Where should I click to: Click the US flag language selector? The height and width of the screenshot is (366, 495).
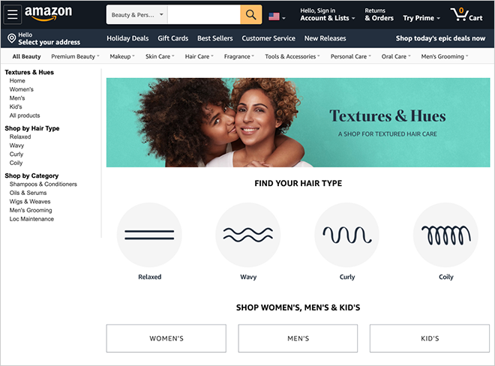277,16
